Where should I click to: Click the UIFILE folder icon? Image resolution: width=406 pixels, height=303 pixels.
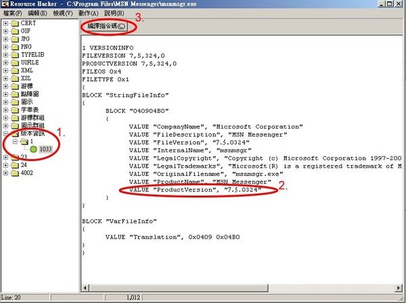(x=15, y=63)
